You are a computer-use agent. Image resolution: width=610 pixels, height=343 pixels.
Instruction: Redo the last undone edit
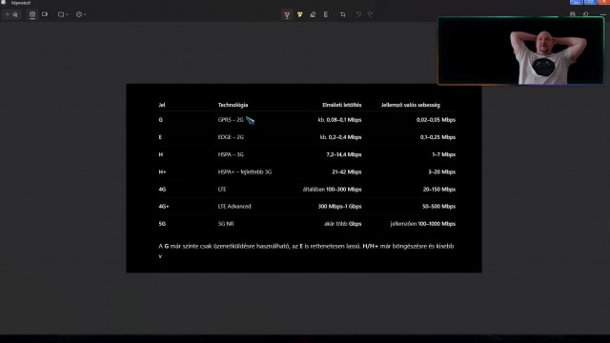click(x=371, y=14)
